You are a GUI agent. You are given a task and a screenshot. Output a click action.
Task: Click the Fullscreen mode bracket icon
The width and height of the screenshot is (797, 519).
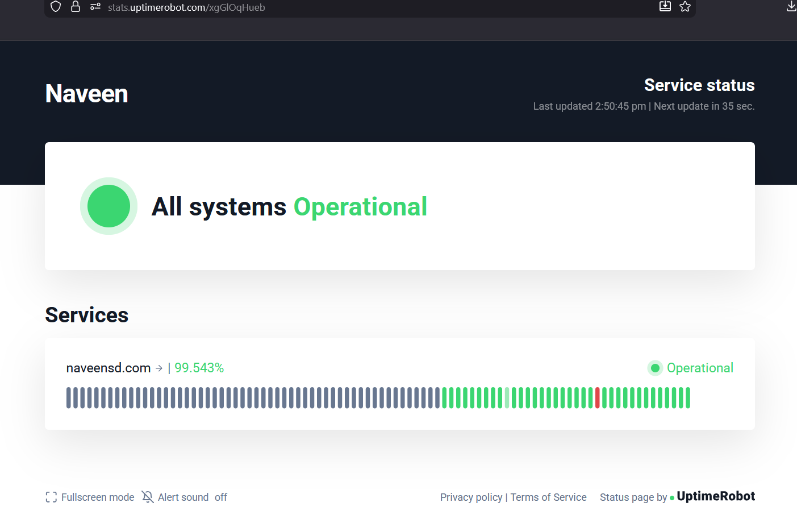51,497
